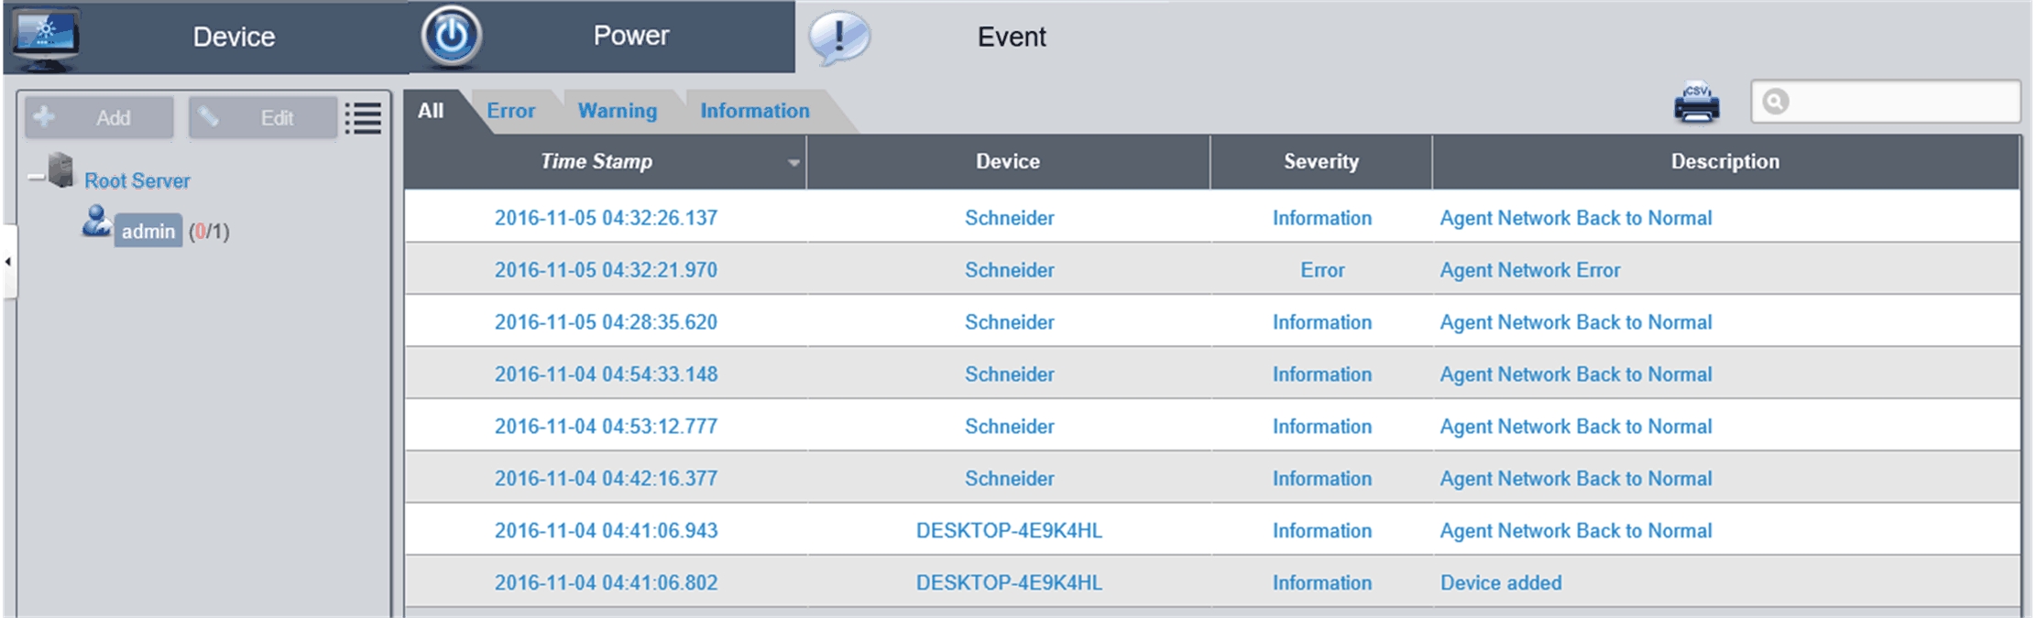Collapse the Root Server tree node

(36, 178)
